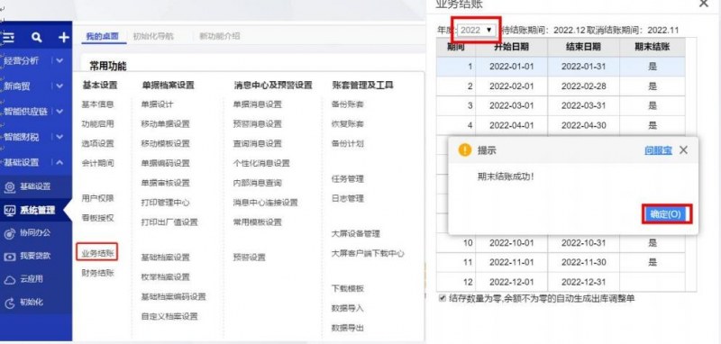Switch to 我的桌面 tab
This screenshot has width=721, height=344.
[102, 36]
